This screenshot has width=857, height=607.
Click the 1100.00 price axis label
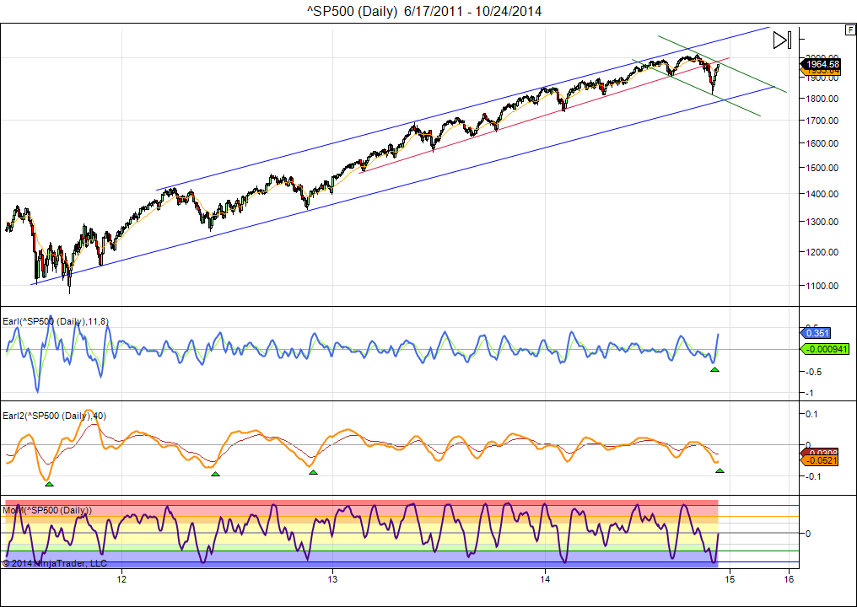[x=822, y=286]
